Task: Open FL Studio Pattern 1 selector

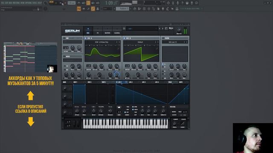Action: (123, 8)
